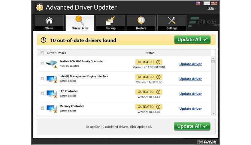Click info icon on Memory Controller OUTDATED badge
251x145 pixels.
click(x=159, y=107)
